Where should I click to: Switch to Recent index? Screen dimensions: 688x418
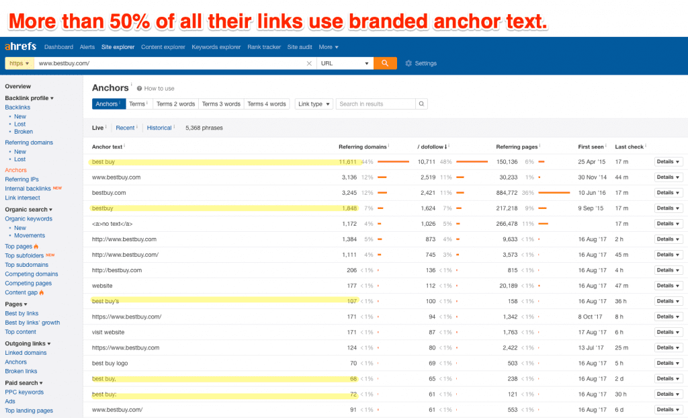click(x=125, y=128)
